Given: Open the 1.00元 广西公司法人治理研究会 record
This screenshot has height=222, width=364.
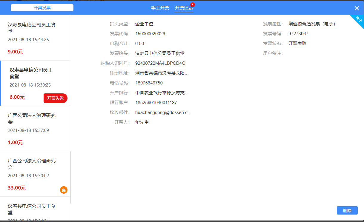Looking at the screenshot, I should (x=35, y=129).
